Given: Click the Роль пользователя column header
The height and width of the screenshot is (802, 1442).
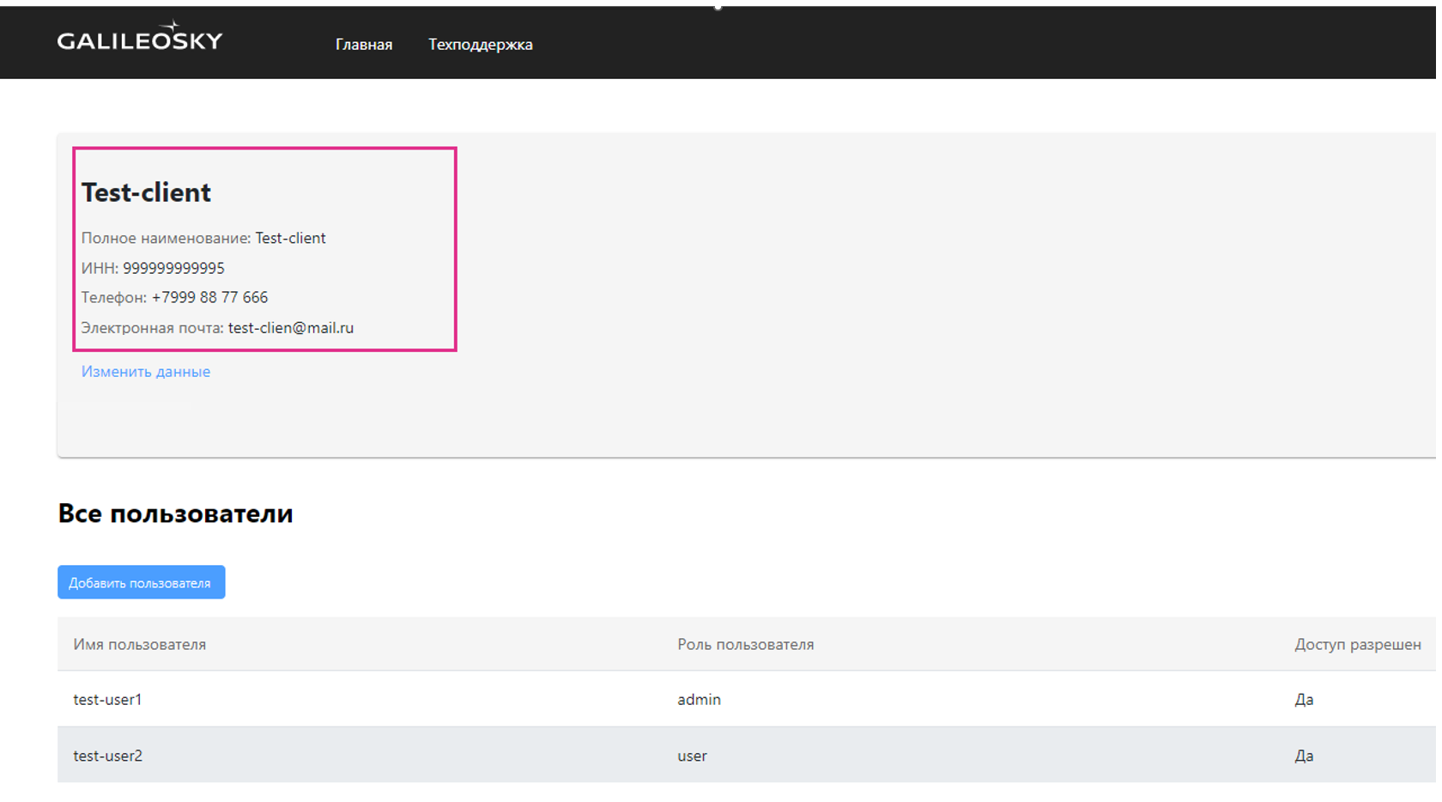Looking at the screenshot, I should pos(746,644).
